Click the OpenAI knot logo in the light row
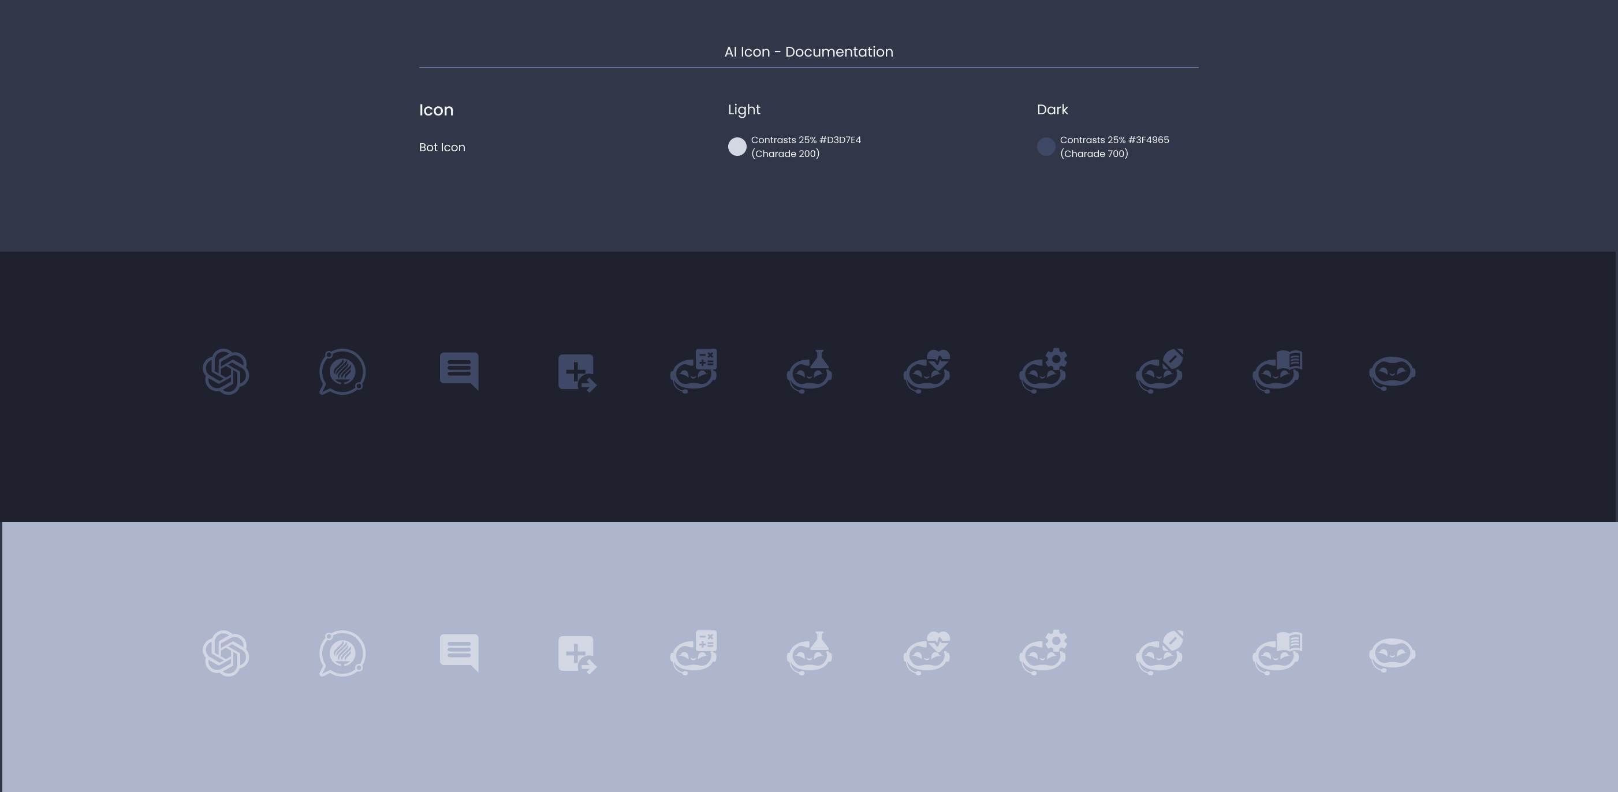The image size is (1618, 792). pos(226,653)
